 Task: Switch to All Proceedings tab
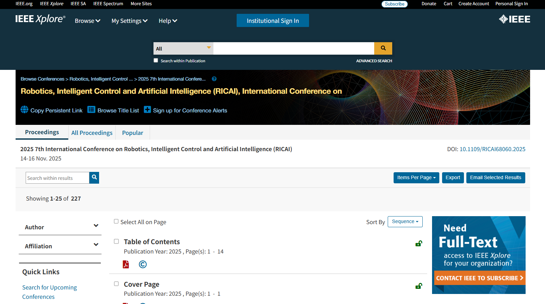[92, 133]
